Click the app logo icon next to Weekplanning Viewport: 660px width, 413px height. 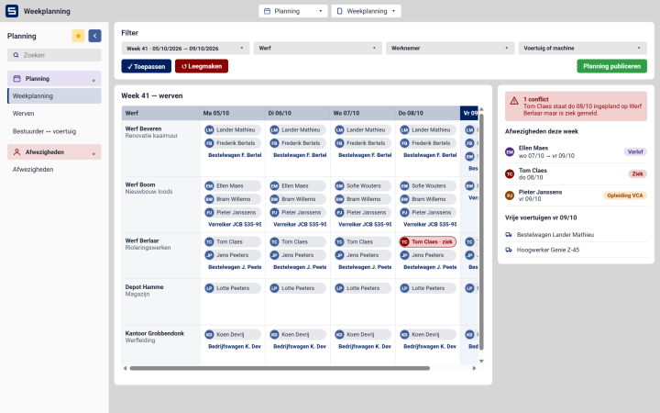[12, 11]
